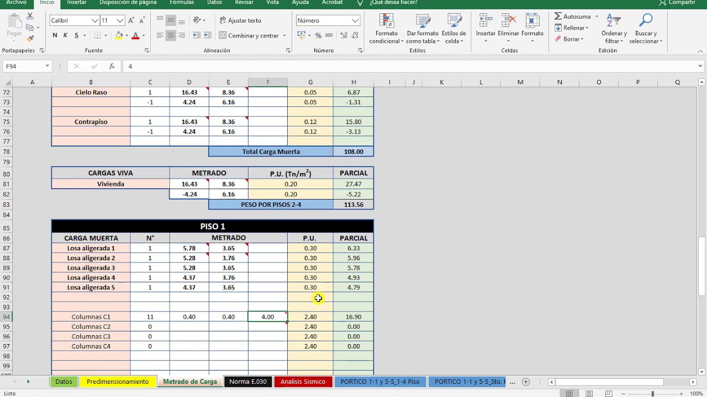Open the Calibri font name dropdown
Image resolution: width=707 pixels, height=397 pixels.
point(94,20)
